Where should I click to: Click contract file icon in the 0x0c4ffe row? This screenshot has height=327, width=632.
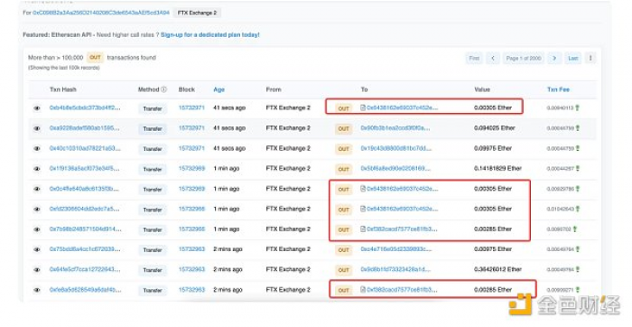(x=363, y=188)
